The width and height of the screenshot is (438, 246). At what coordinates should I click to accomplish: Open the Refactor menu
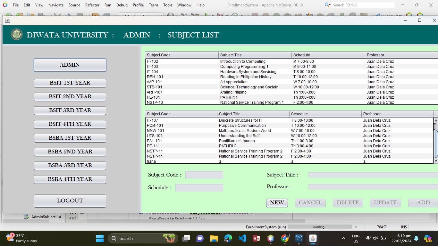[x=92, y=5]
